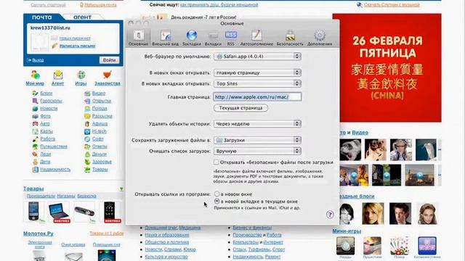Click the laptop product thumbnail under Товары
Viewport: 465px width, 261px height.
(x=59, y=212)
